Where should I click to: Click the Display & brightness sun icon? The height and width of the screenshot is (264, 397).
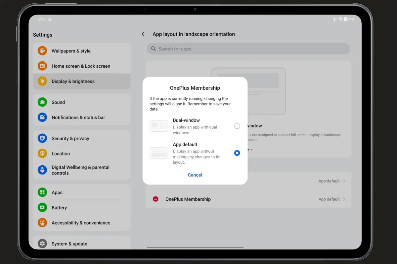click(42, 81)
